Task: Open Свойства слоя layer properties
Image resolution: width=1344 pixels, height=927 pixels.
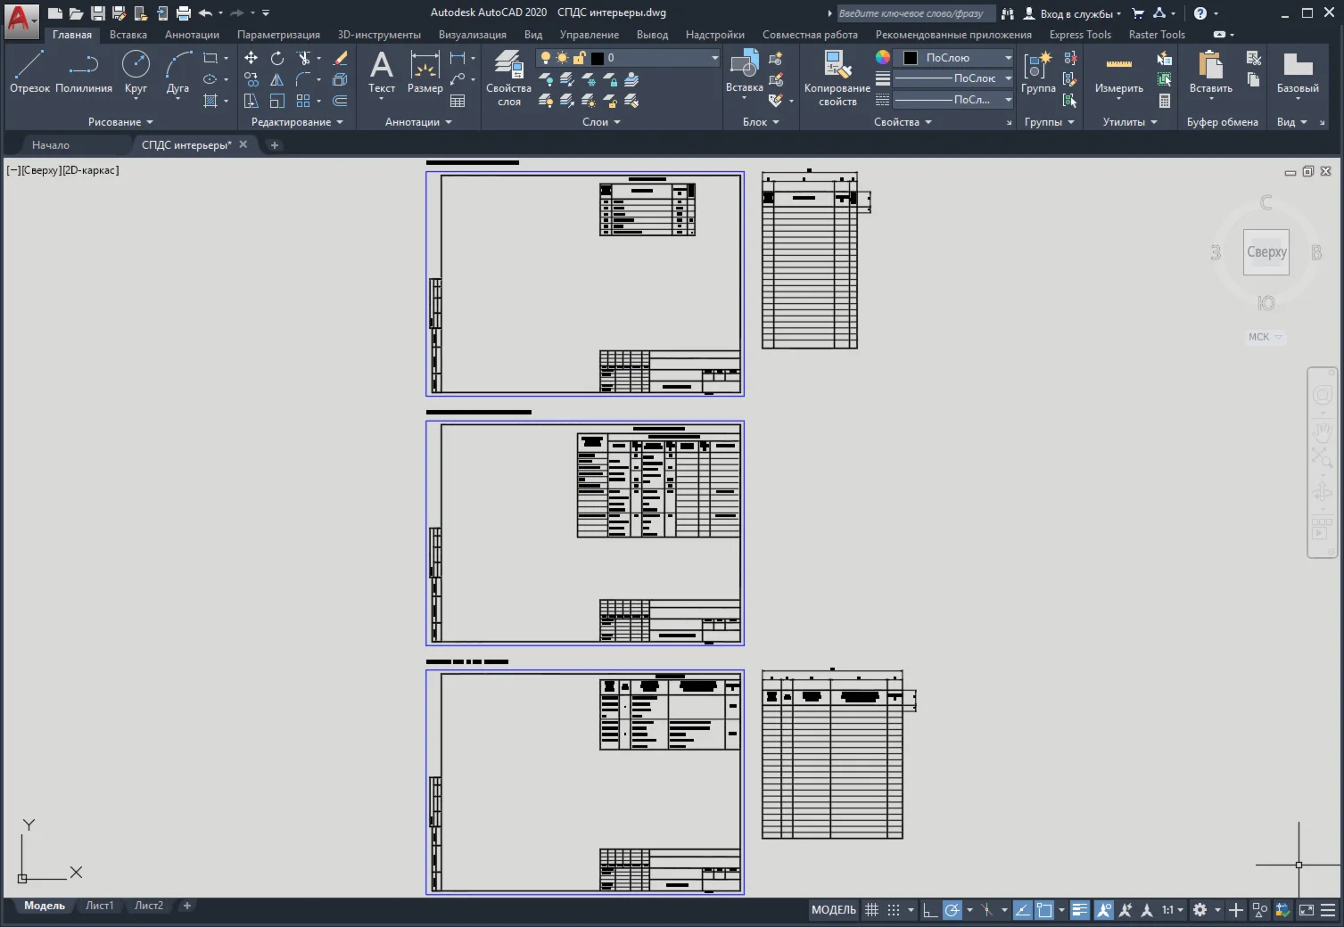Action: click(508, 78)
